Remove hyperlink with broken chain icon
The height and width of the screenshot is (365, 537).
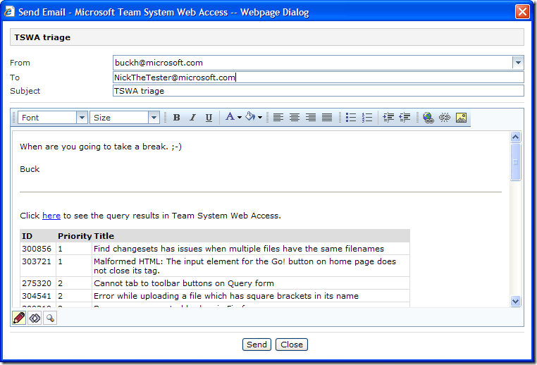pyautogui.click(x=445, y=118)
